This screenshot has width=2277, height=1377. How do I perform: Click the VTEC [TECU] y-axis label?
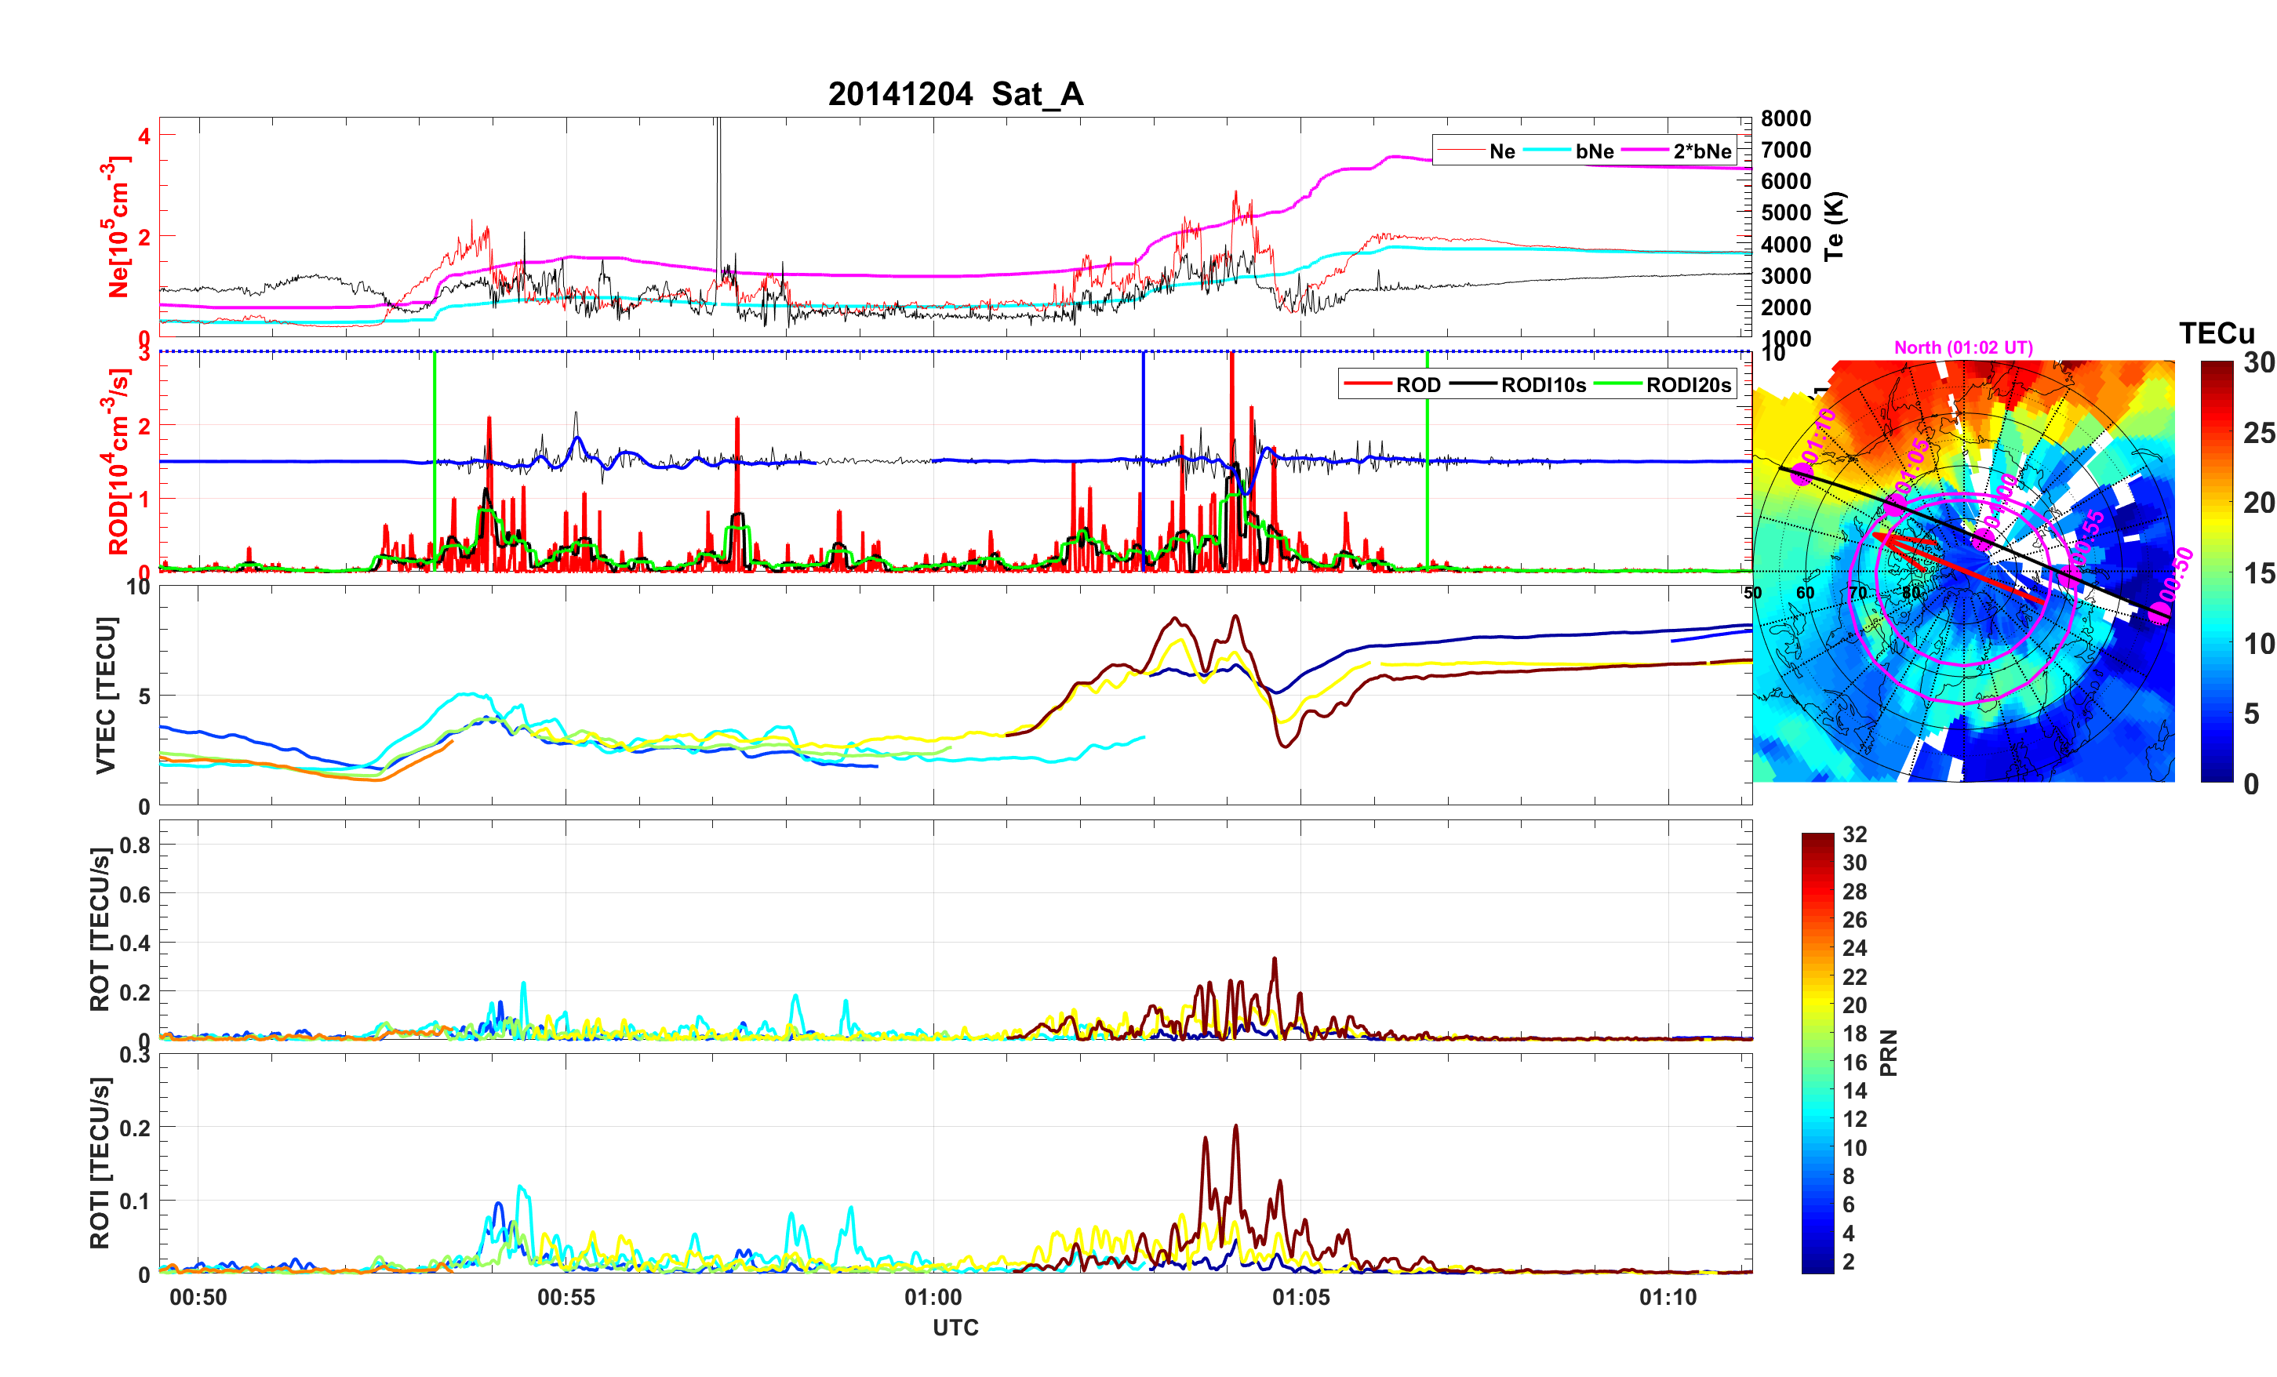coord(106,695)
